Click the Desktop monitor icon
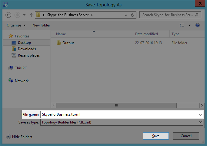This screenshot has height=146, width=207. pyautogui.click(x=14, y=43)
